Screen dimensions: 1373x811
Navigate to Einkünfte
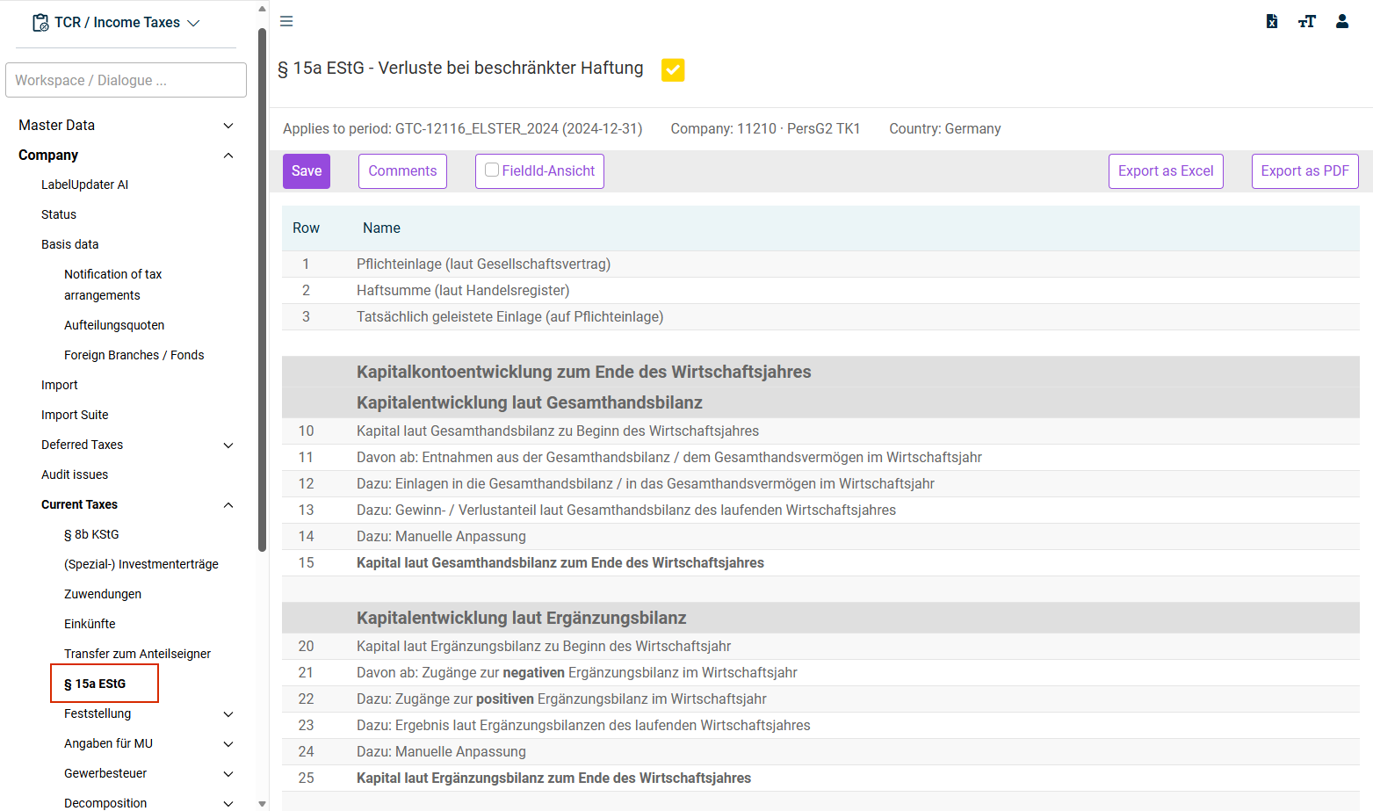click(x=90, y=624)
